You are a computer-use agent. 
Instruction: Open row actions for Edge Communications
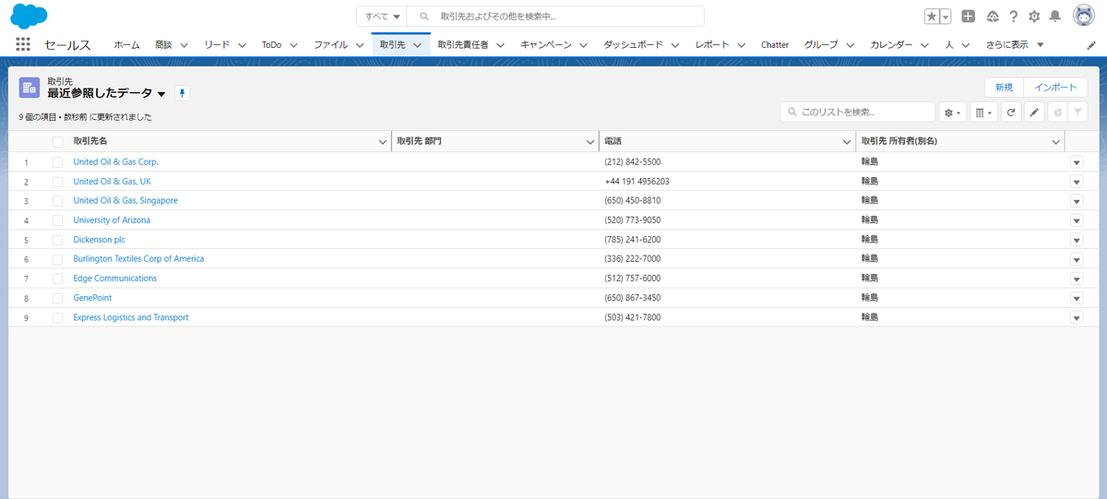click(1076, 279)
